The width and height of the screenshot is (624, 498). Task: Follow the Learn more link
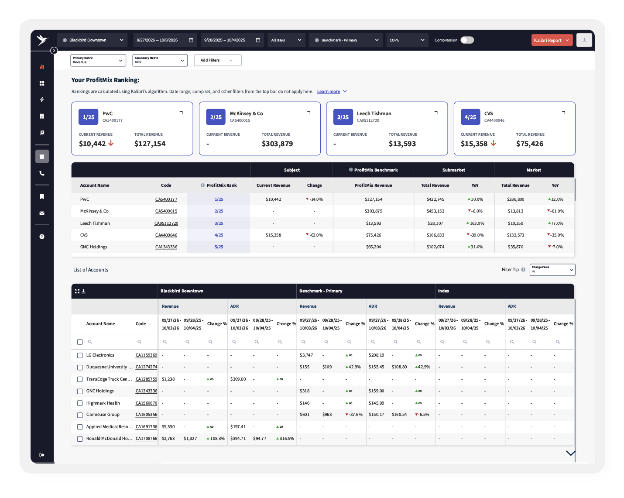pos(329,92)
